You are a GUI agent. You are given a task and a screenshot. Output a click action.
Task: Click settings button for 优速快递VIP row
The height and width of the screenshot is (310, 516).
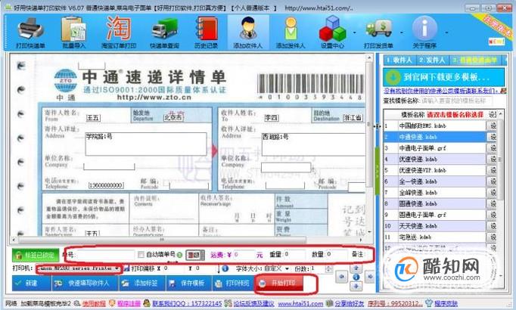click(x=493, y=170)
